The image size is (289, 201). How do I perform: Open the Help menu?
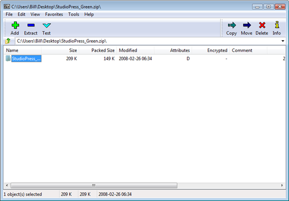tap(89, 15)
